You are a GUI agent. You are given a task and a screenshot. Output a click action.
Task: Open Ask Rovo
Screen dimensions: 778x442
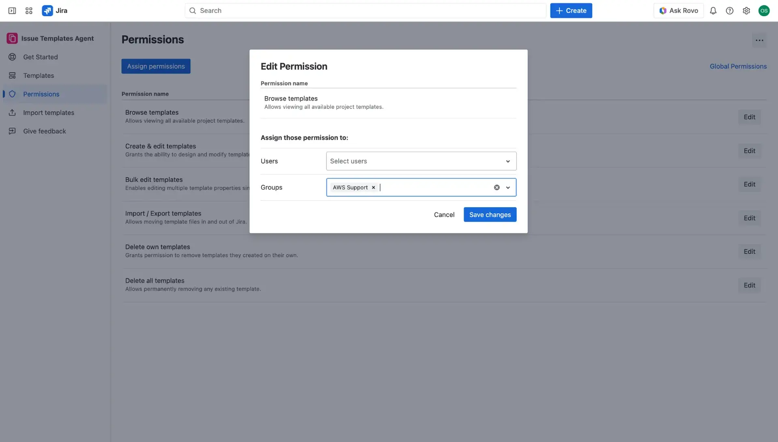tap(679, 11)
